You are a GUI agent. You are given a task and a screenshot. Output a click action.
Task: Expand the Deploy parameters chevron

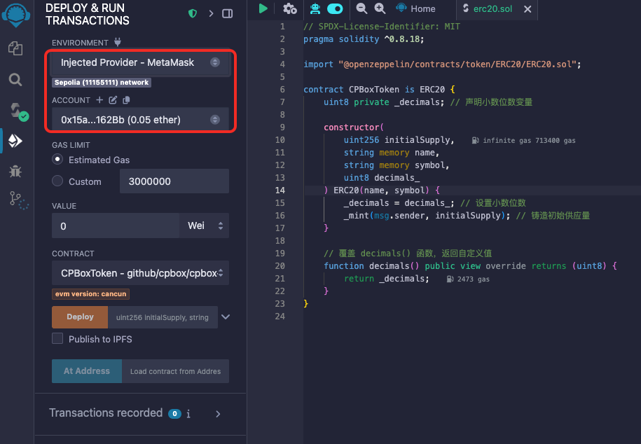226,317
